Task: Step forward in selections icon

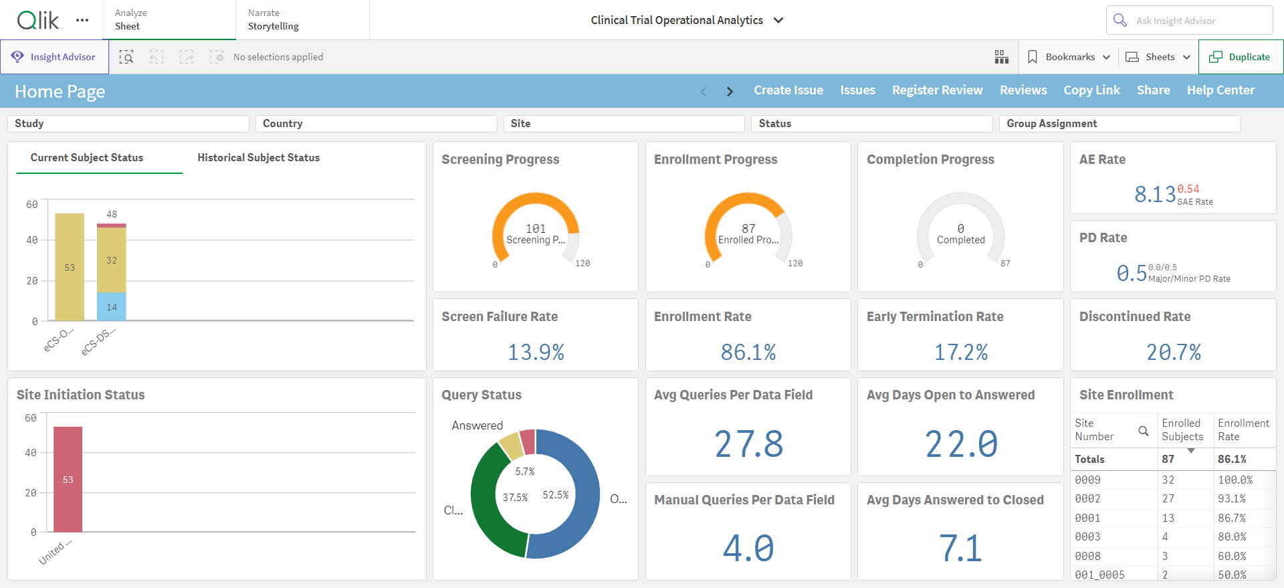Action: click(x=187, y=57)
